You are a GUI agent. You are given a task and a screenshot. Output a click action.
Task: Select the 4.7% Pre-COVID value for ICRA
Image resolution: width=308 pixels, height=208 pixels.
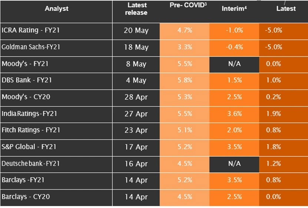[185, 30]
